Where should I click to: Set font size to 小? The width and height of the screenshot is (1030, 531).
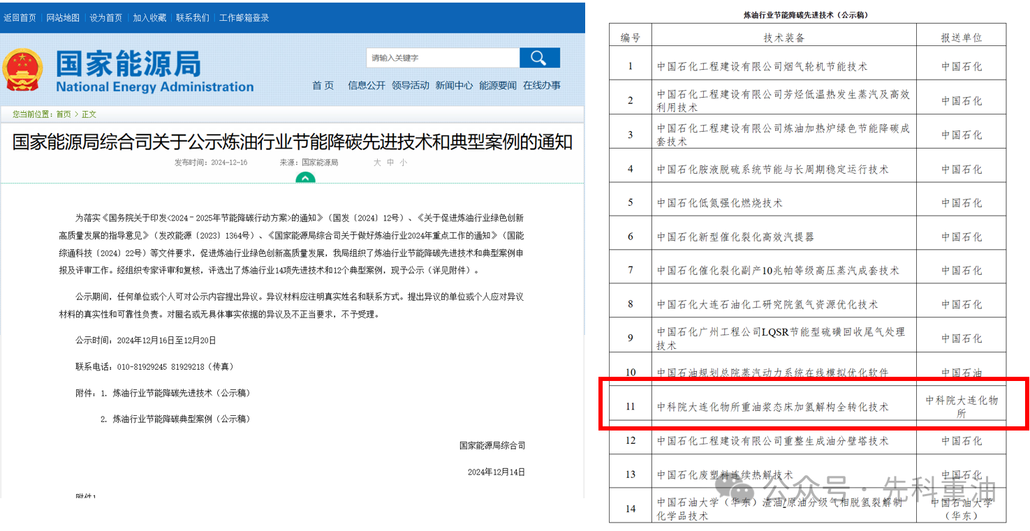pos(404,163)
